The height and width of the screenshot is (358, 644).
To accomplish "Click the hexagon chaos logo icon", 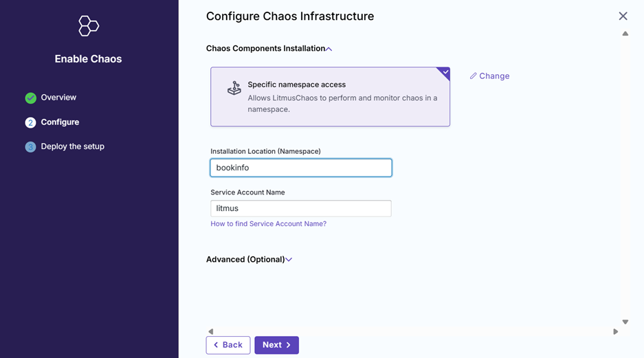I will 89,26.
